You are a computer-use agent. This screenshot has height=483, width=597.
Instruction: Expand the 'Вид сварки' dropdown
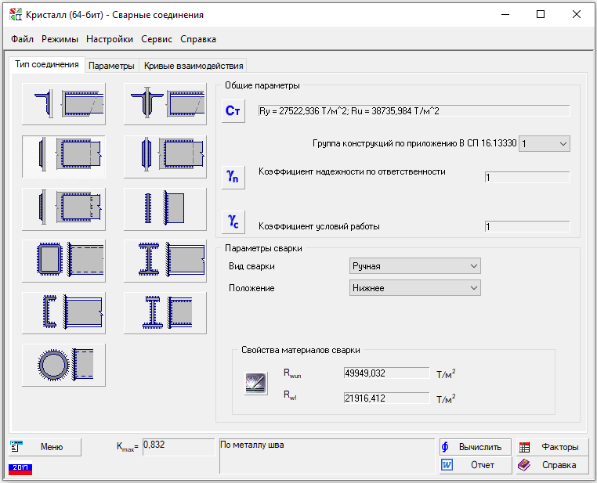click(414, 266)
